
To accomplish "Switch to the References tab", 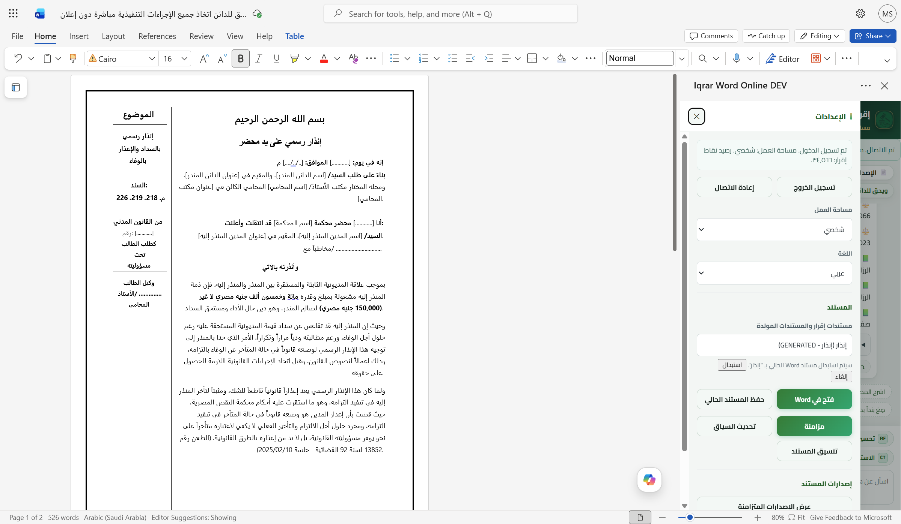I will (x=157, y=36).
